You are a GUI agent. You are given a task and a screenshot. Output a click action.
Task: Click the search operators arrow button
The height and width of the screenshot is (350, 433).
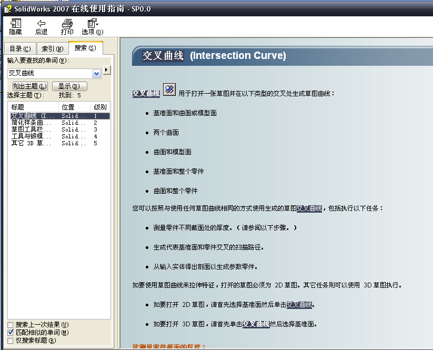point(107,70)
